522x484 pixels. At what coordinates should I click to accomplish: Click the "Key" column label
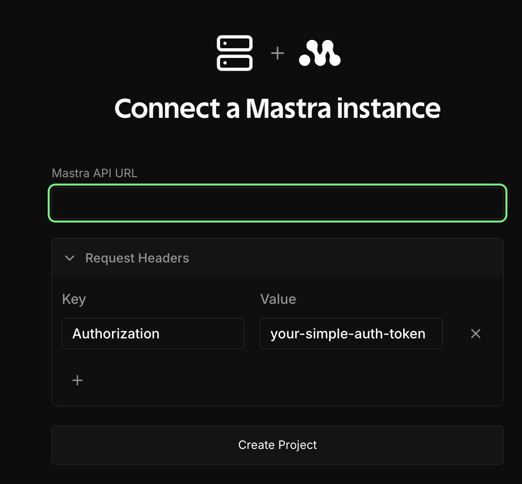74,299
